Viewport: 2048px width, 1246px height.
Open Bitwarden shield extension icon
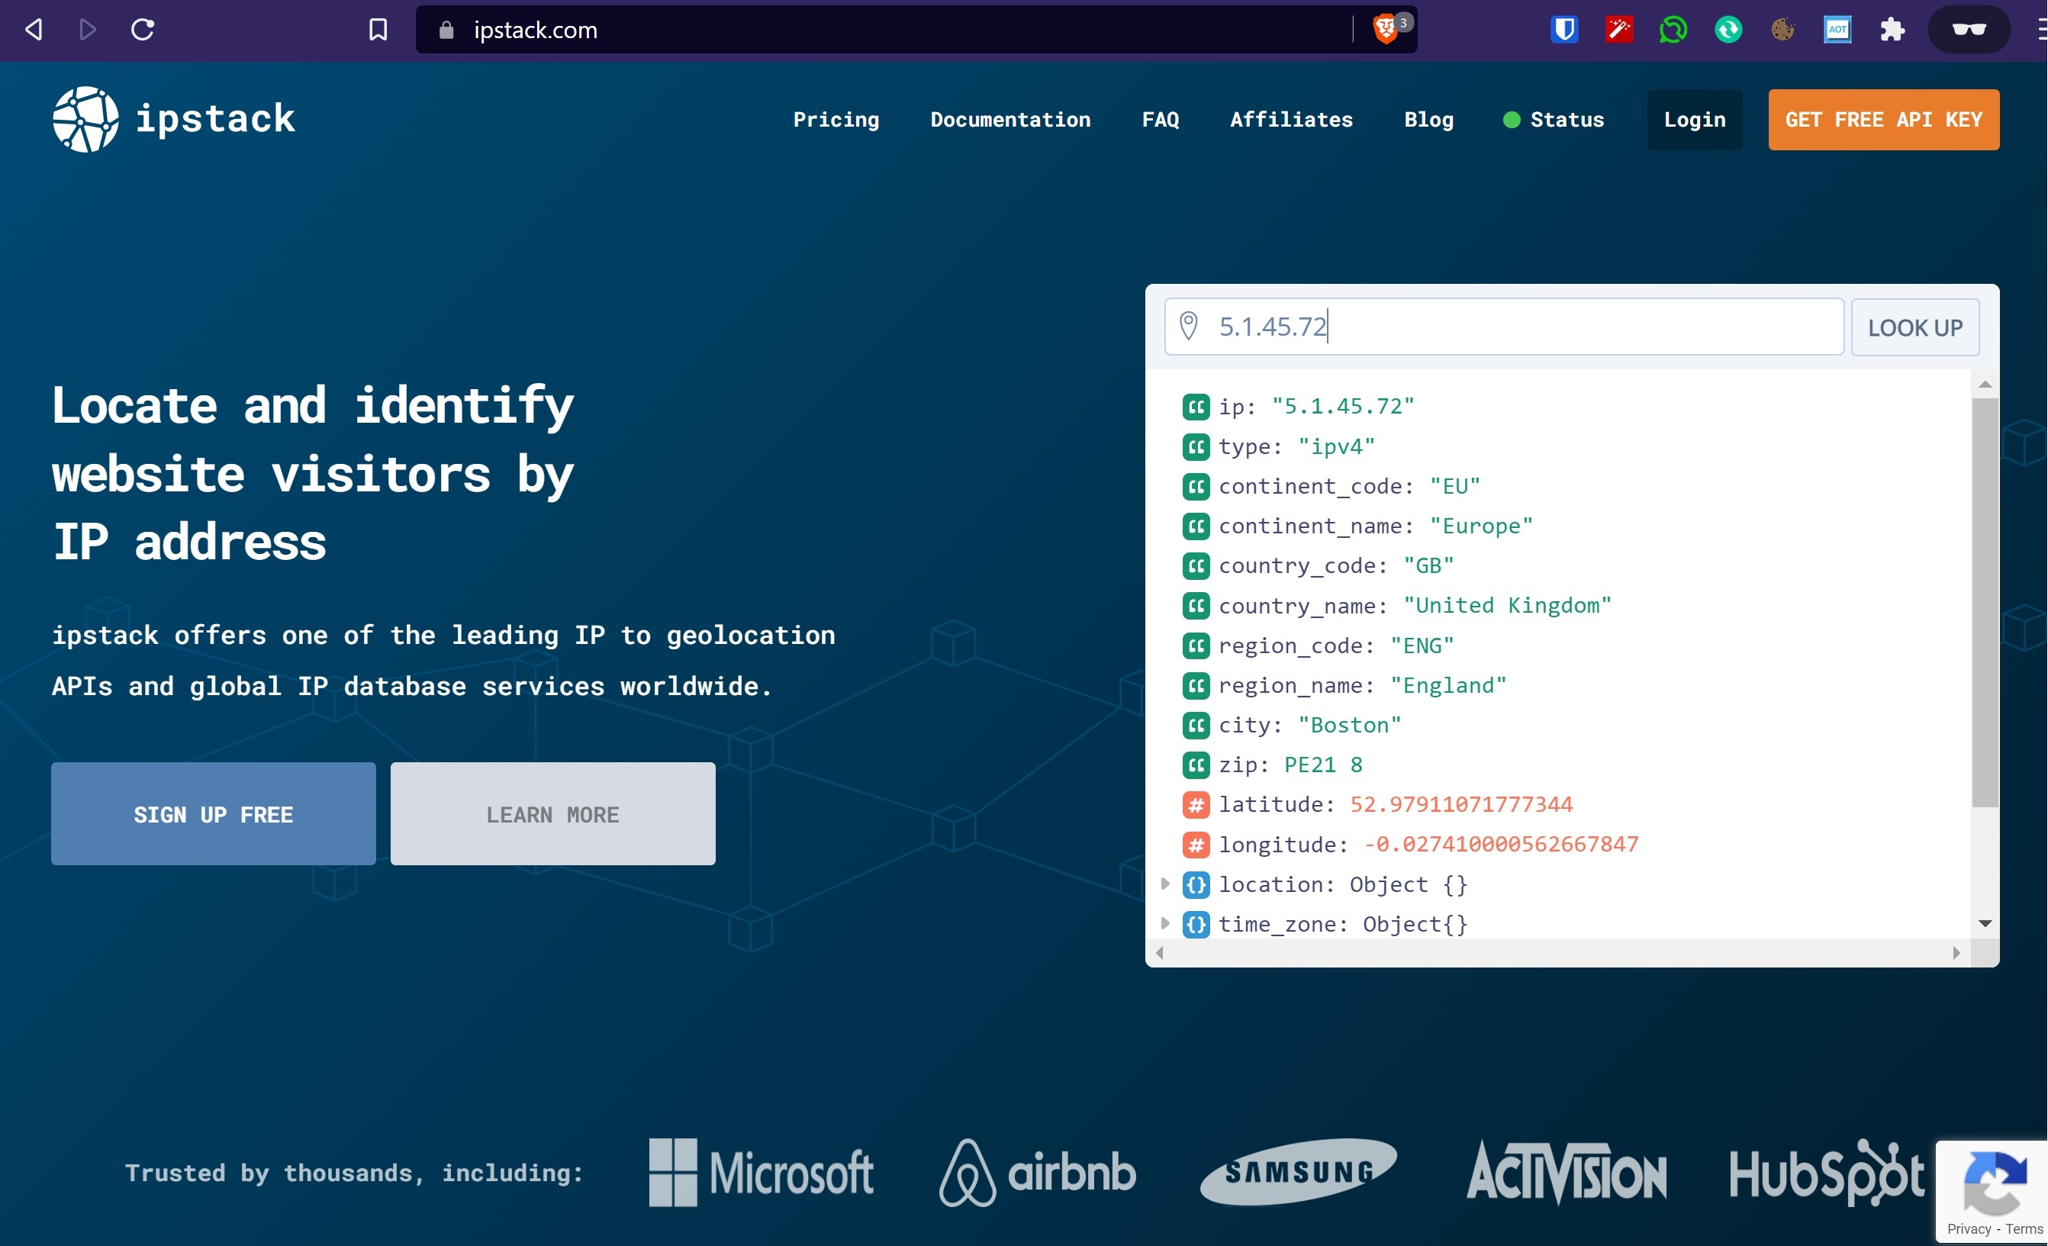pos(1565,30)
